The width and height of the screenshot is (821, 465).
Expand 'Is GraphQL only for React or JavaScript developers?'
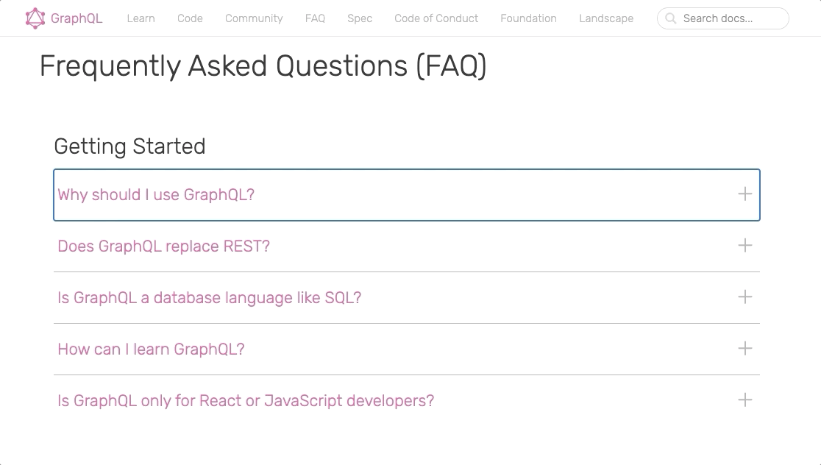[406, 400]
